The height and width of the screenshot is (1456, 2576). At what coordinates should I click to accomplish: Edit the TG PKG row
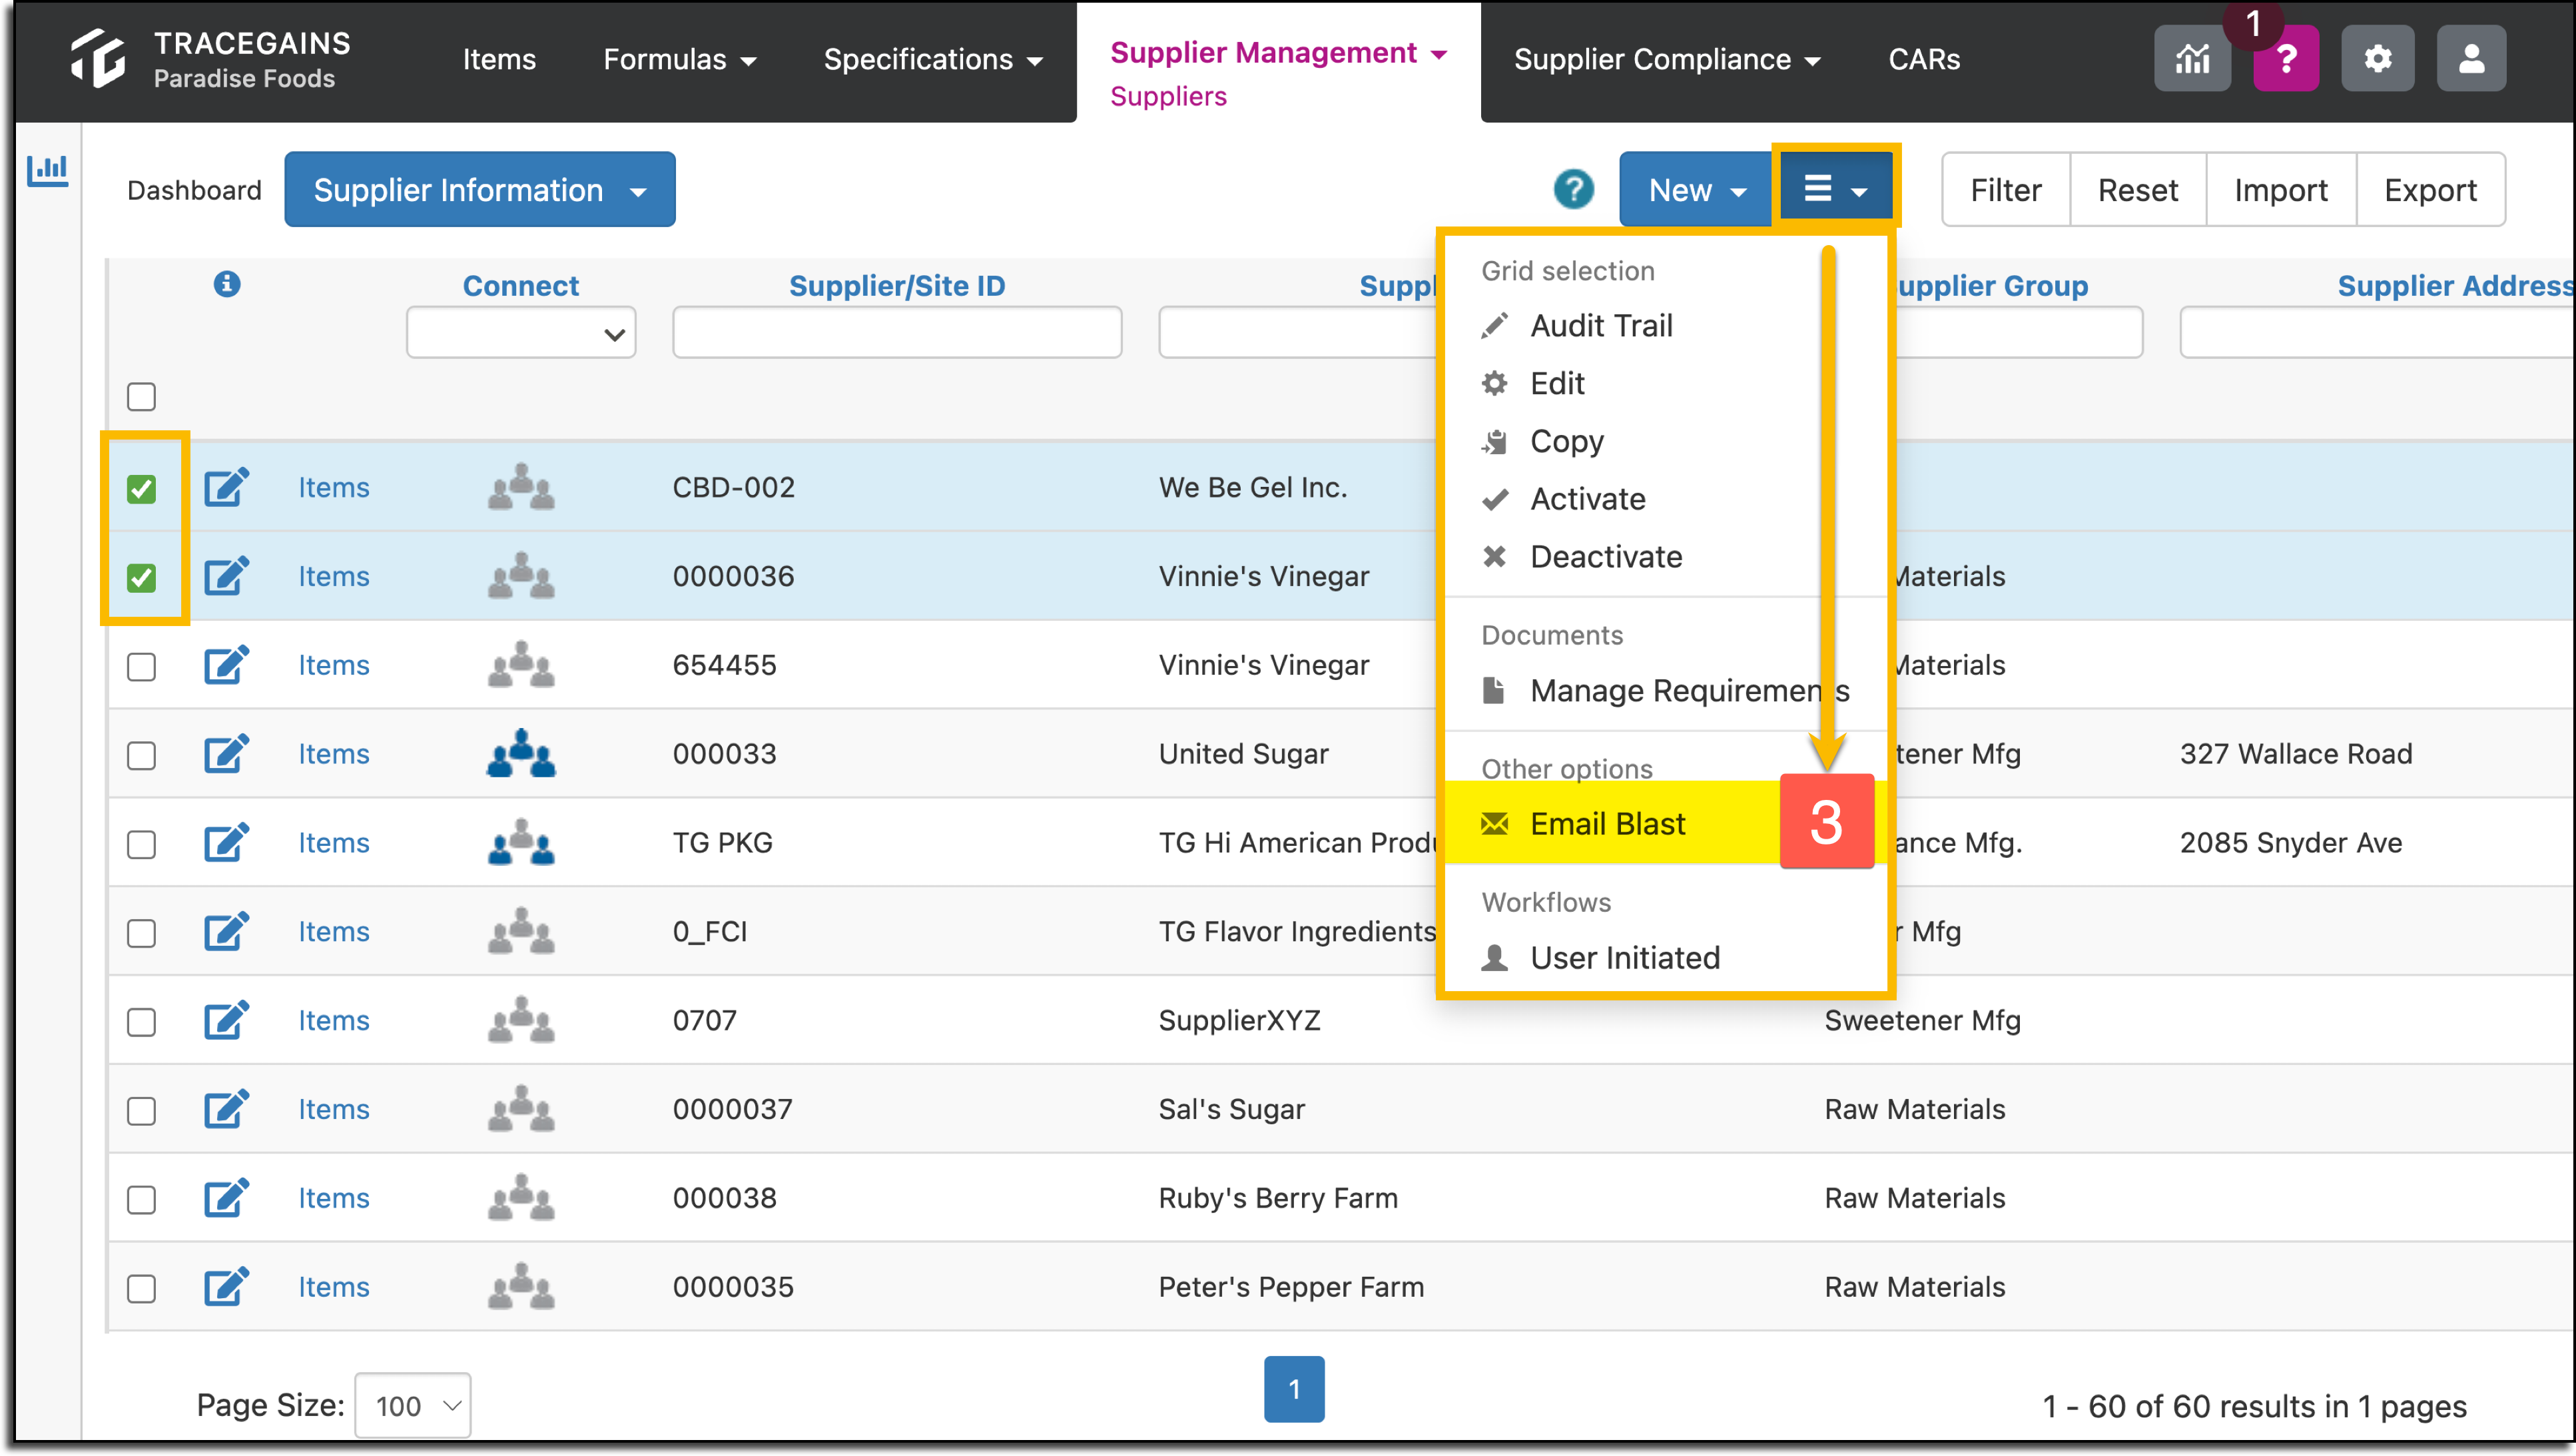pos(226,843)
